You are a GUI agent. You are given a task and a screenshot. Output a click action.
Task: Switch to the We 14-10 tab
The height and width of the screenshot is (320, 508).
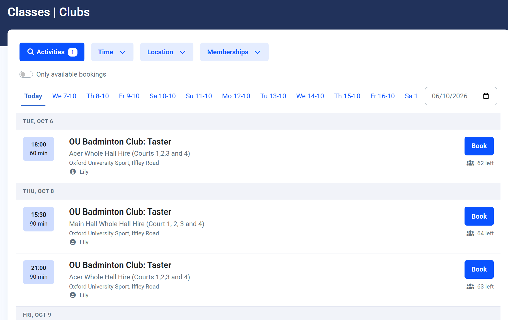point(310,96)
